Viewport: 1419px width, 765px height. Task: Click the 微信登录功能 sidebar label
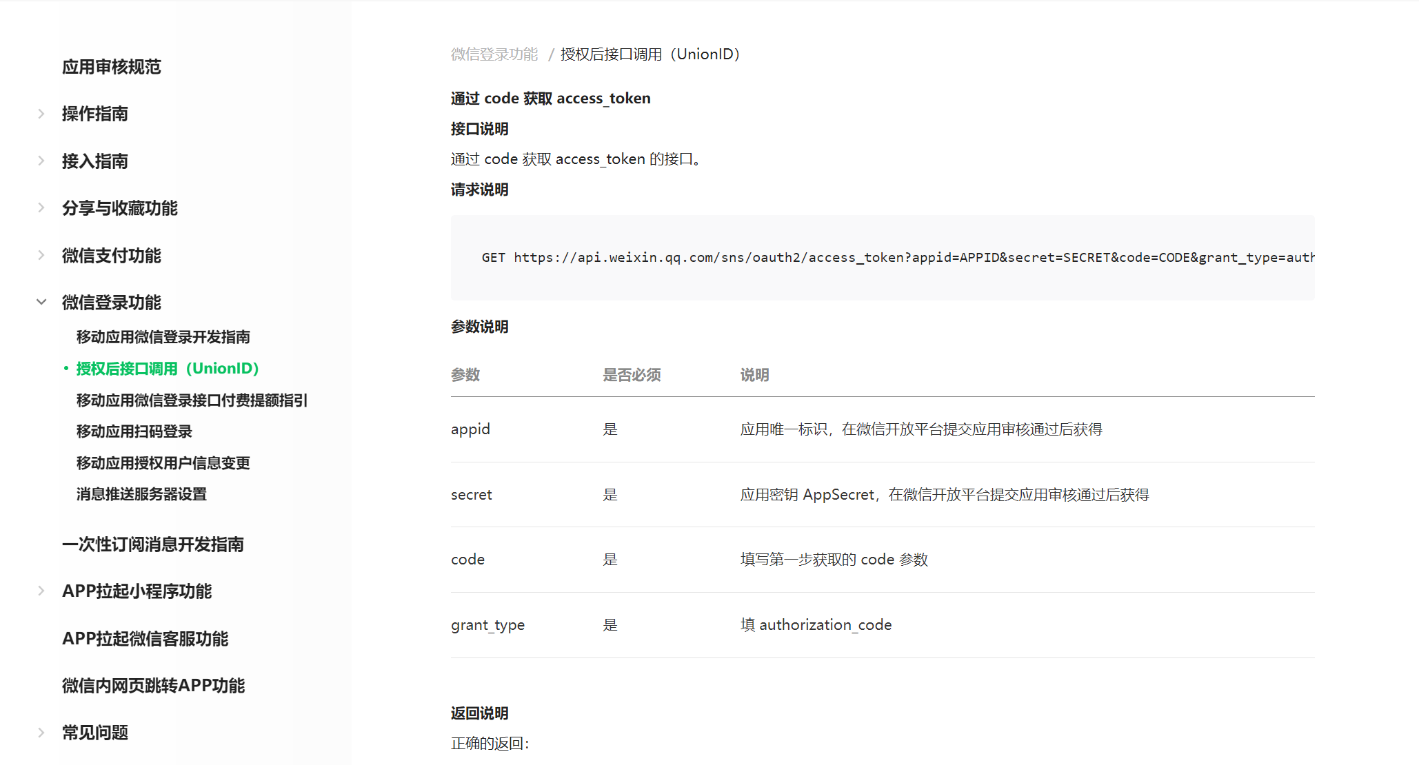click(x=111, y=303)
